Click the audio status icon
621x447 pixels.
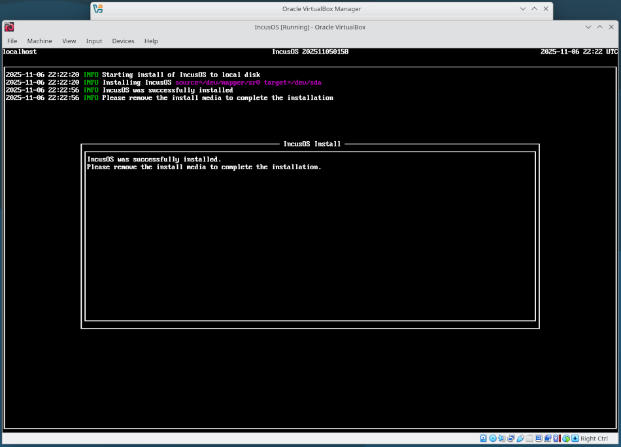(x=501, y=438)
